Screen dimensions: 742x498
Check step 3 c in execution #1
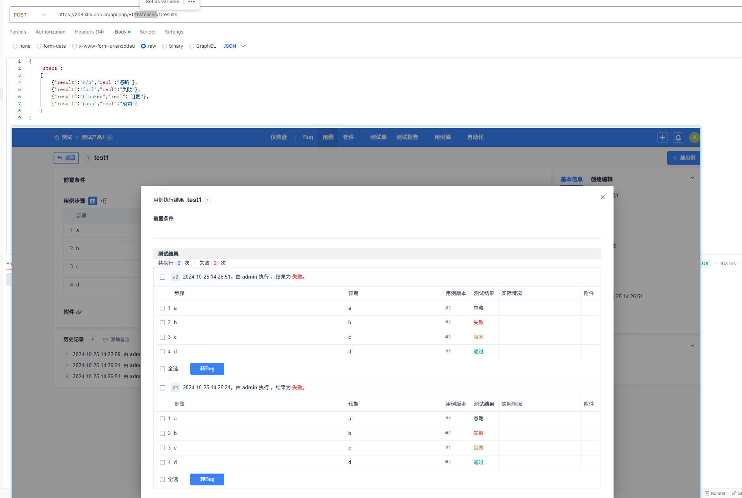tap(162, 448)
